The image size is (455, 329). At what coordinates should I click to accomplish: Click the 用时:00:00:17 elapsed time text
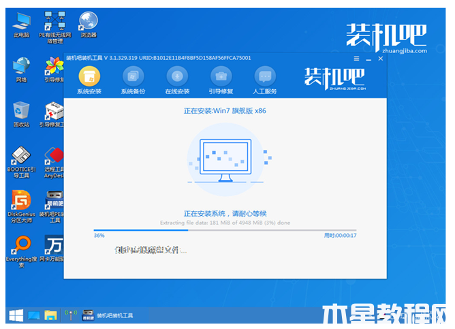coord(340,235)
